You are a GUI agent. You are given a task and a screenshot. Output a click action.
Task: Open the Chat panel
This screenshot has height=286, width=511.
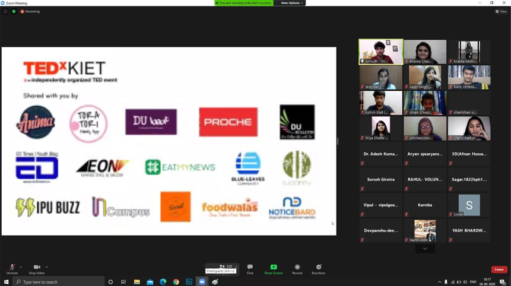click(x=250, y=268)
